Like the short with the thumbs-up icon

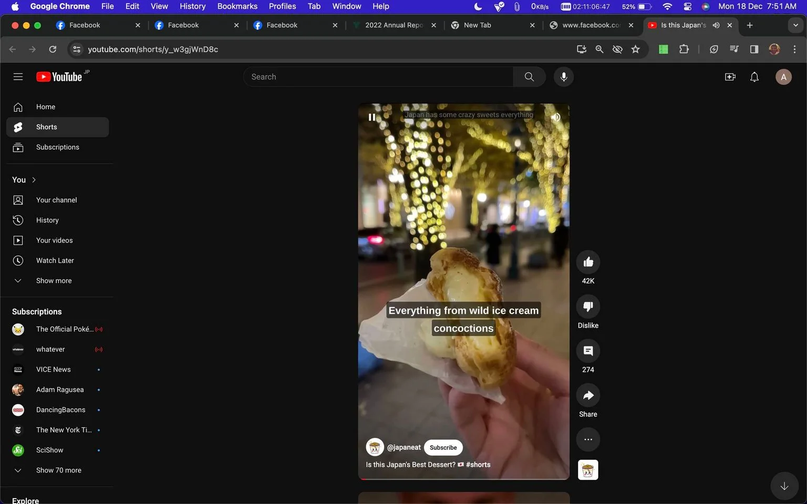588,262
